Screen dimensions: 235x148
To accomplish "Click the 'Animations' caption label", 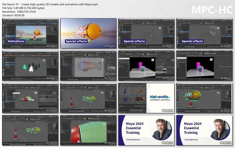I will tap(16, 41).
